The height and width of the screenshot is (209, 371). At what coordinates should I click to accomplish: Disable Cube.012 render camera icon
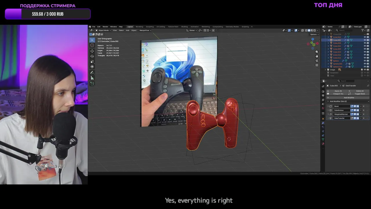pos(368,58)
